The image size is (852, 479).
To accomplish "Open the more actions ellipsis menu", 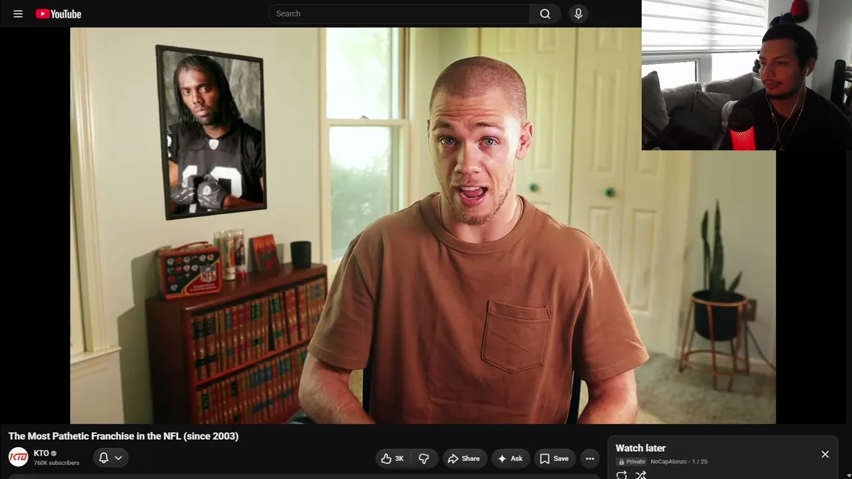I will coord(590,458).
